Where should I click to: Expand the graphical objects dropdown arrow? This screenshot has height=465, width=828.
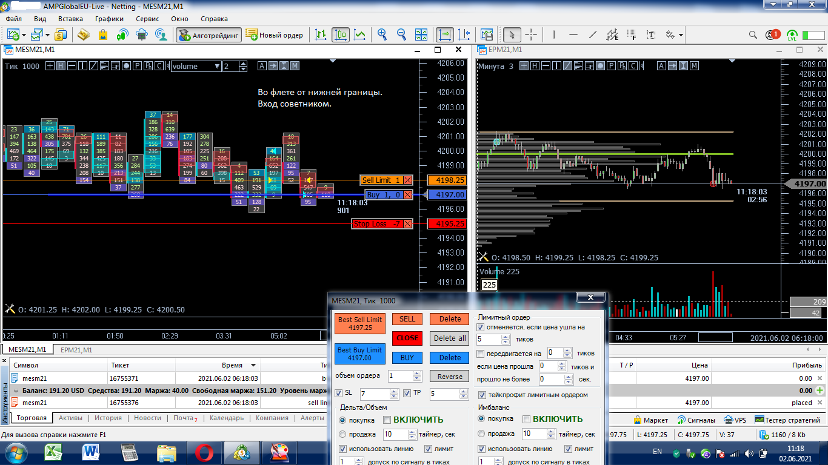[x=681, y=35]
